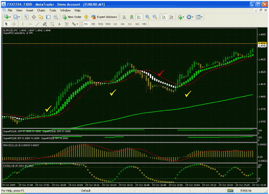Toggle chart shift from right border
This screenshot has width=269, height=194.
click(x=171, y=17)
